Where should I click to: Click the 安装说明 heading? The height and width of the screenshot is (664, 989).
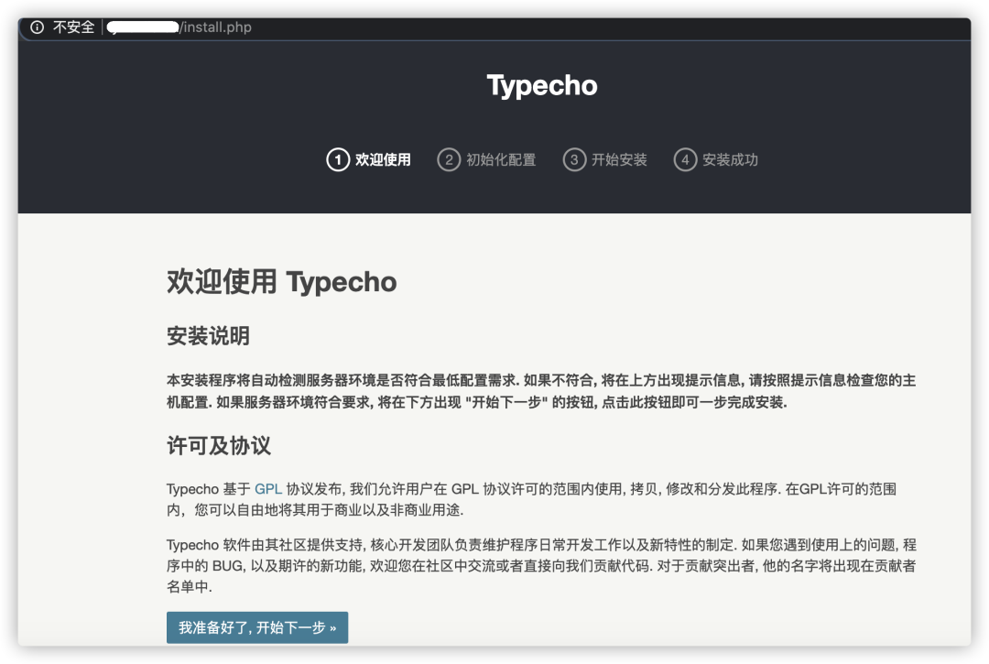click(208, 335)
